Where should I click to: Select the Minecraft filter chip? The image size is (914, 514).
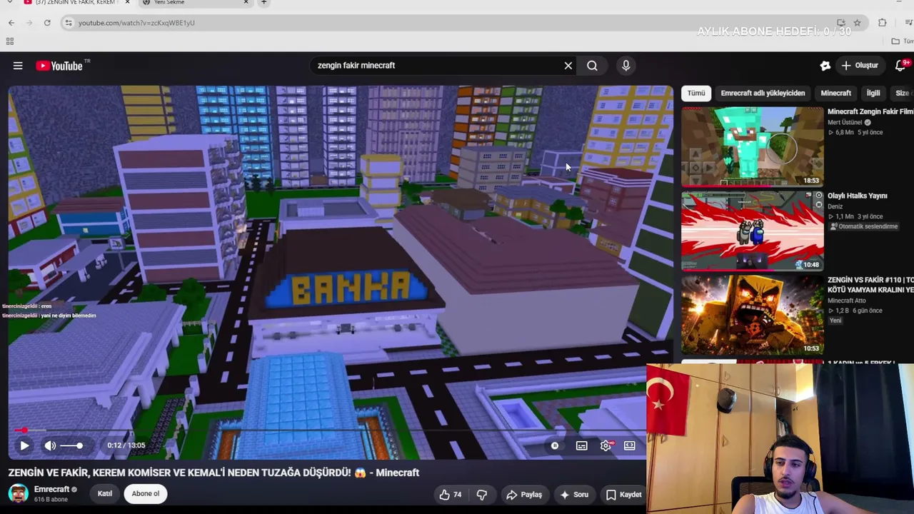835,93
